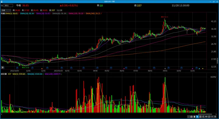Click the highest price annotation on the chart
The height and width of the screenshot is (119, 219).
point(164,17)
